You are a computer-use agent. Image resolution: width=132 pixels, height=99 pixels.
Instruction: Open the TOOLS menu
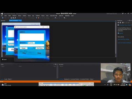43,16
